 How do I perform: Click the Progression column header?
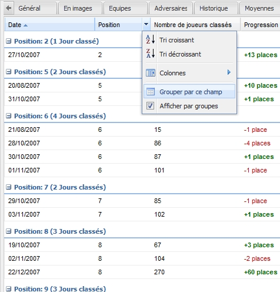[x=261, y=25]
